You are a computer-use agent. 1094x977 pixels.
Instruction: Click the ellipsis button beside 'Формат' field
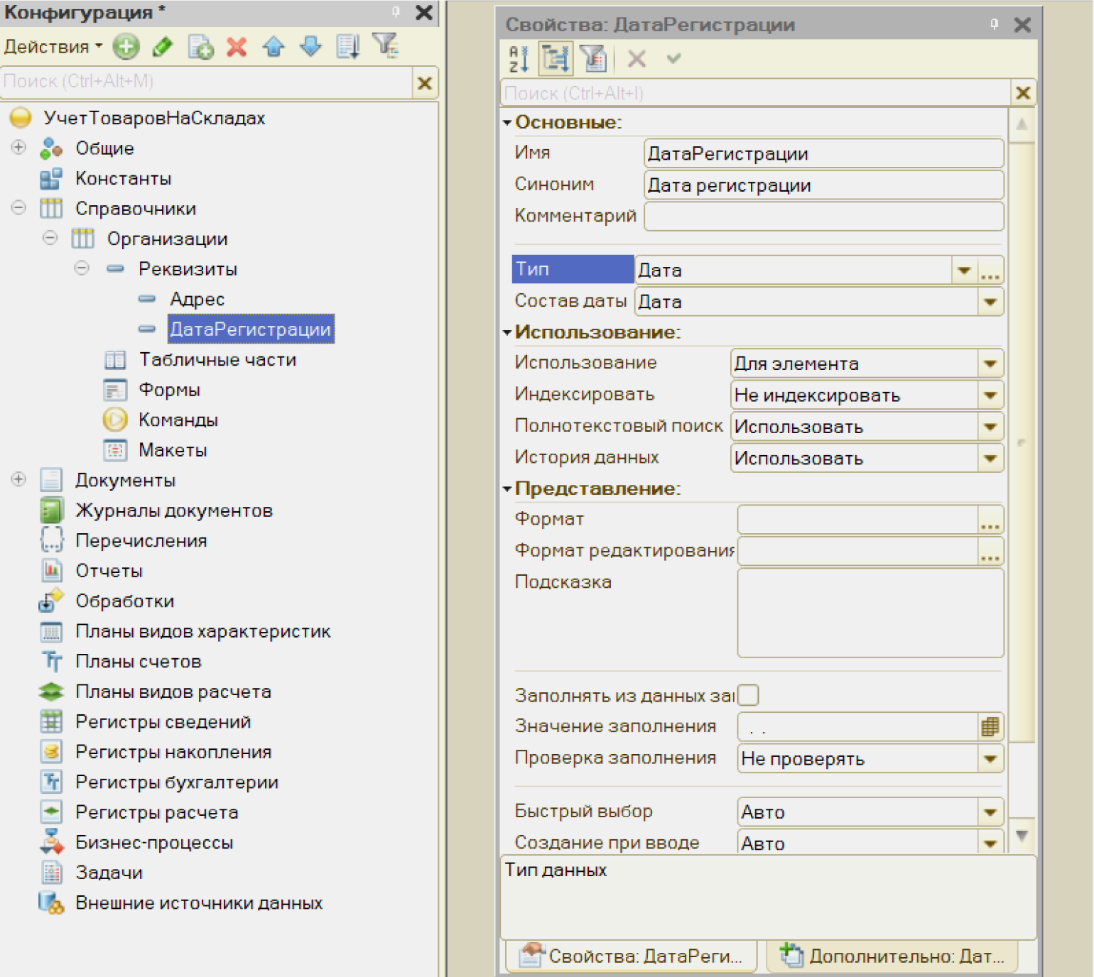[990, 520]
